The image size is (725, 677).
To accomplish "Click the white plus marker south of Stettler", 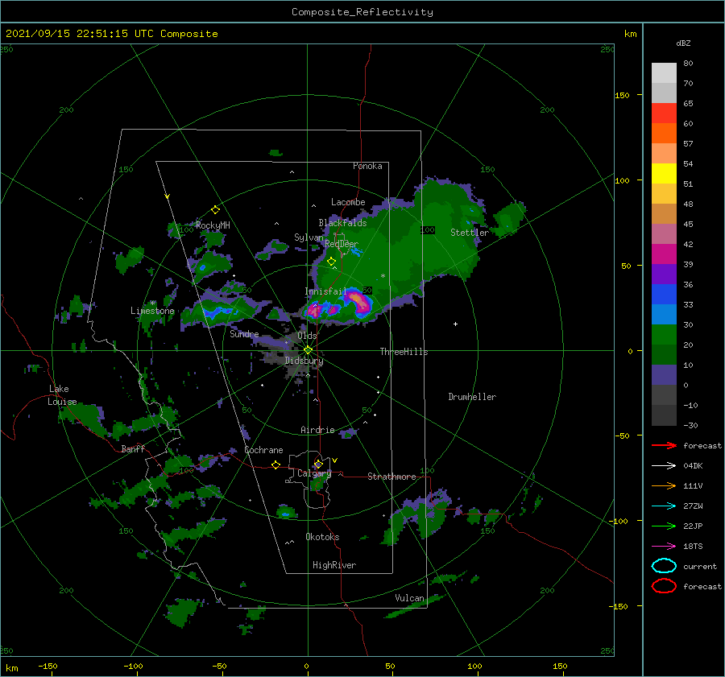I will (x=455, y=324).
